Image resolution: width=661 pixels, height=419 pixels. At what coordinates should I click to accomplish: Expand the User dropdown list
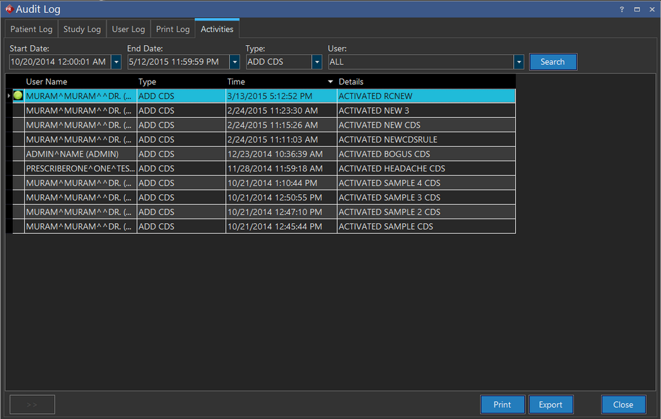coord(518,62)
